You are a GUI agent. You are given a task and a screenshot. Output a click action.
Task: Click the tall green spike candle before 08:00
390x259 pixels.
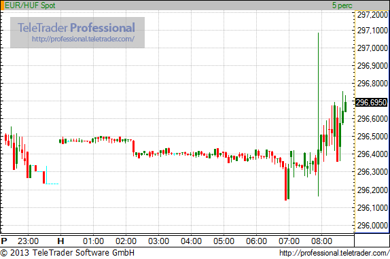pyautogui.click(x=318, y=114)
